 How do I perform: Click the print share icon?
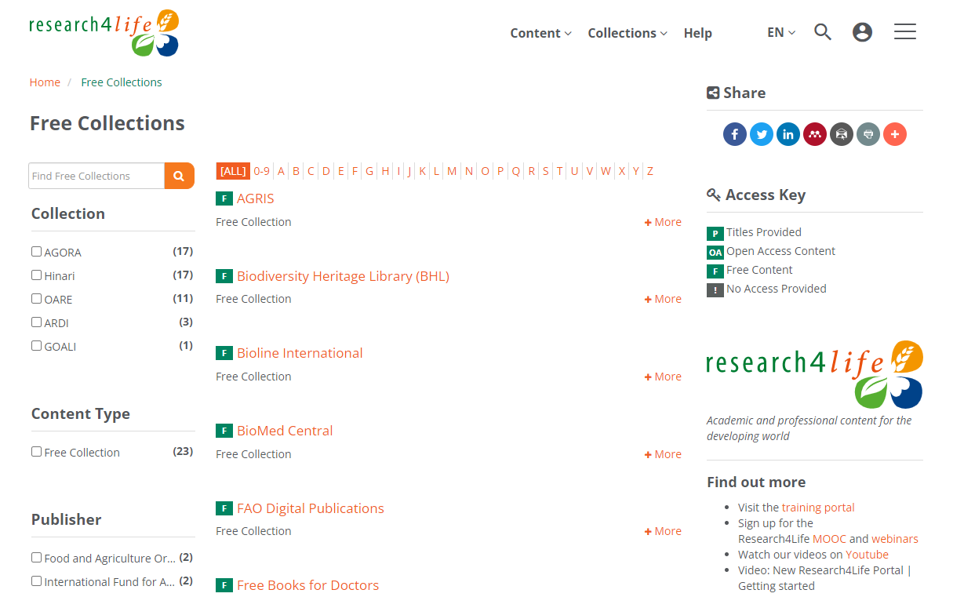tap(868, 134)
